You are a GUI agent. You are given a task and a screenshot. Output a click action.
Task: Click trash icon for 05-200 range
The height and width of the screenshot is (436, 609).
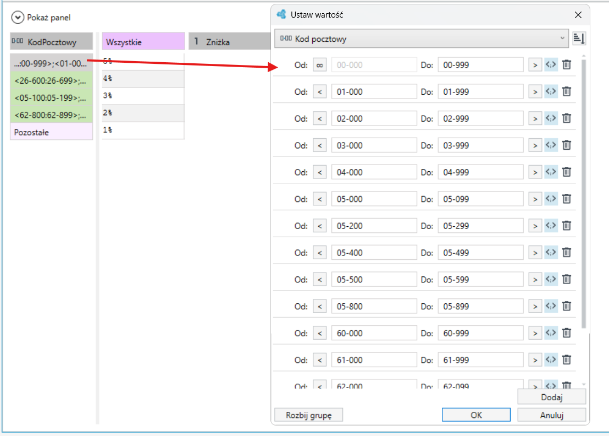point(567,226)
